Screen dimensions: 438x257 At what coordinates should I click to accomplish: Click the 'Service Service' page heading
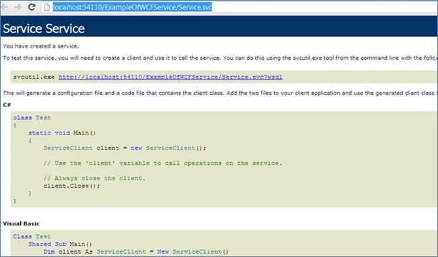click(x=44, y=28)
